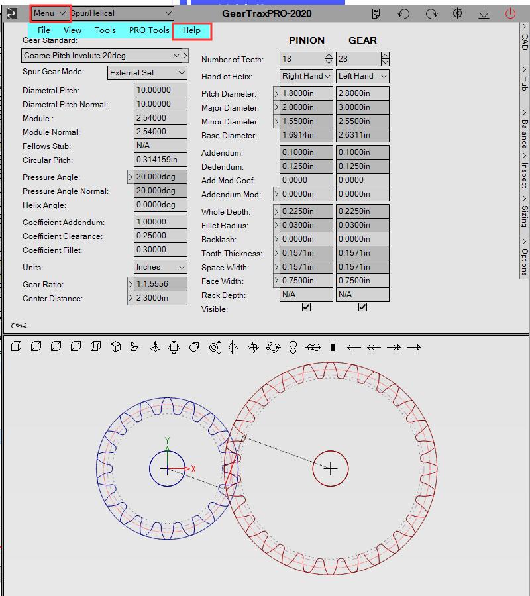
Task: Click the double right arrow icon
Action: click(x=394, y=347)
